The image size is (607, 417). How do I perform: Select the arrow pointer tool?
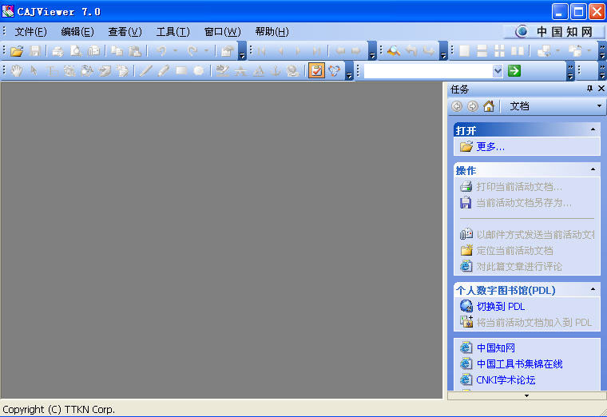pos(34,71)
